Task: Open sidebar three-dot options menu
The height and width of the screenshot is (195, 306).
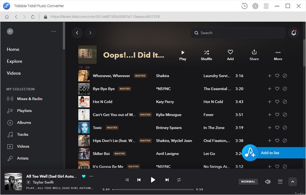Action: click(54, 31)
